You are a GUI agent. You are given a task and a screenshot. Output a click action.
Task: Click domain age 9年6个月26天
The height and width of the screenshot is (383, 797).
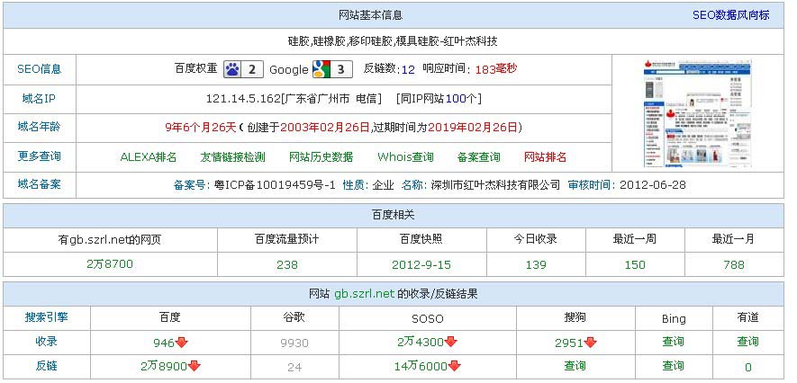(x=201, y=128)
